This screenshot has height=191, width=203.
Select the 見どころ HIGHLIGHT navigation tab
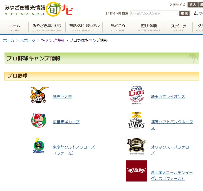[x=118, y=27]
